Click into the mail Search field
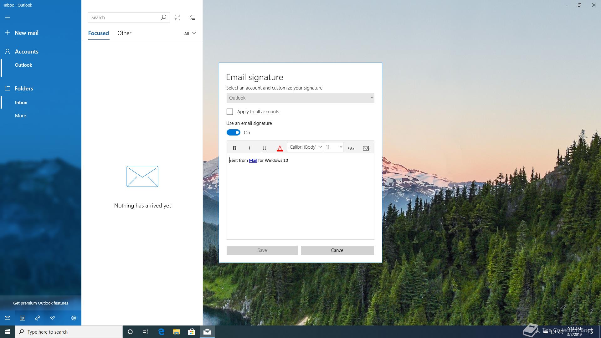 125,18
